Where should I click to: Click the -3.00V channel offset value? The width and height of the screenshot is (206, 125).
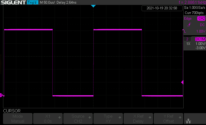(x=200, y=48)
